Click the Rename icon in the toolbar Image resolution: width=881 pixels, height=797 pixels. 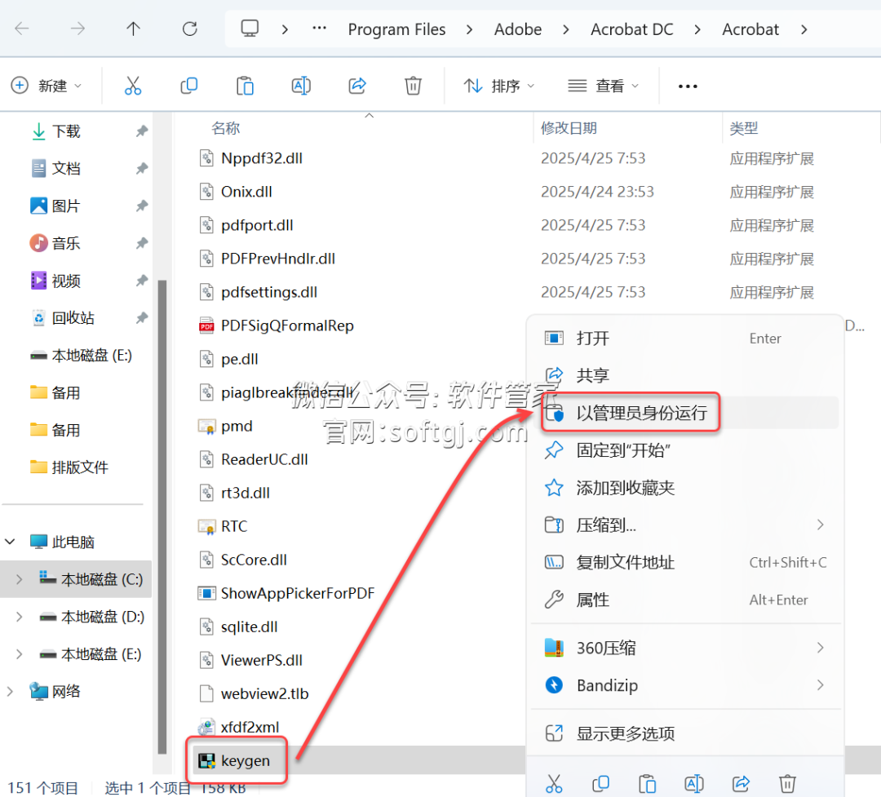[x=301, y=86]
